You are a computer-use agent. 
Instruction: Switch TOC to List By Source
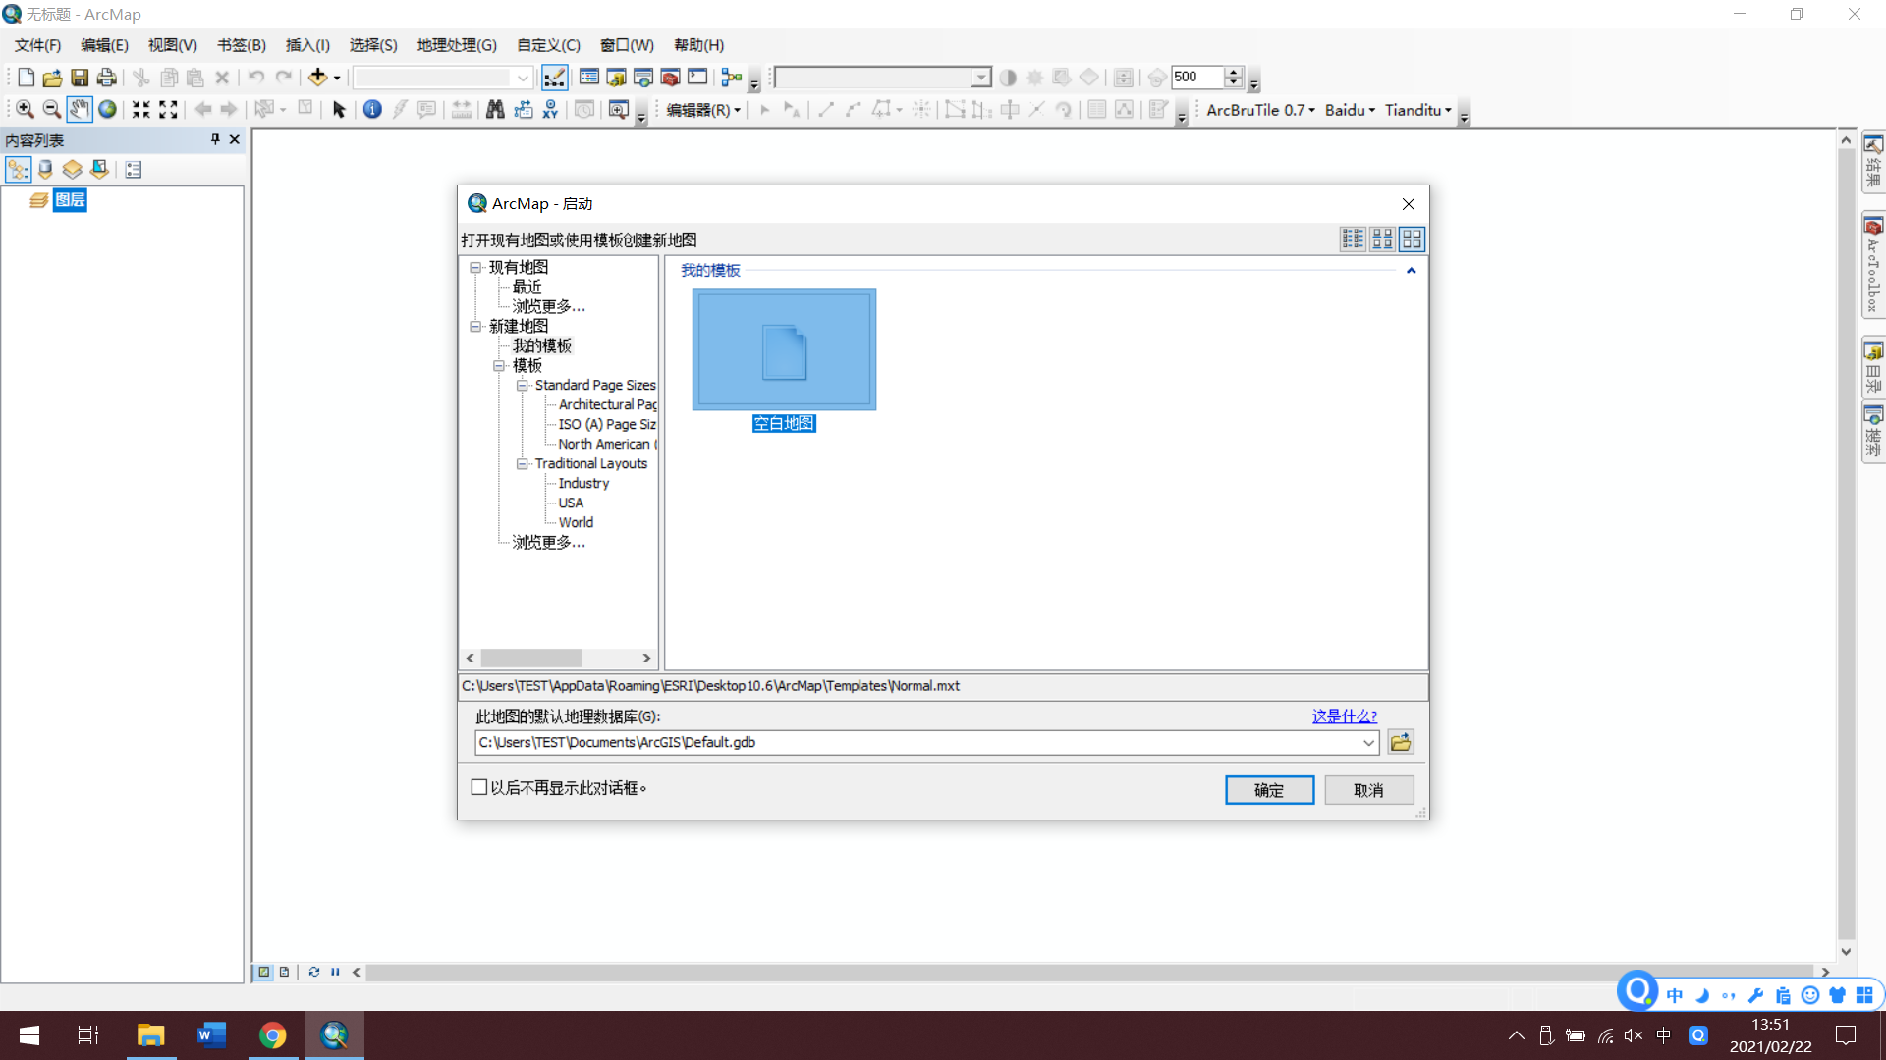point(45,170)
